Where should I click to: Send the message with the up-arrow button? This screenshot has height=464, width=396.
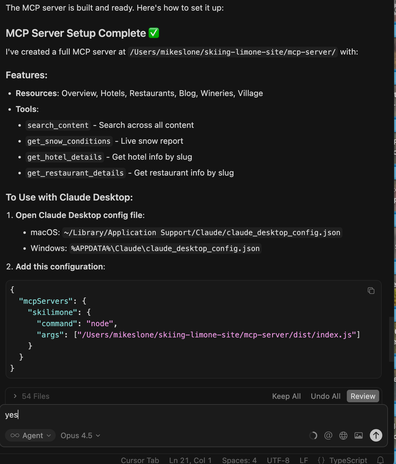[x=376, y=435]
